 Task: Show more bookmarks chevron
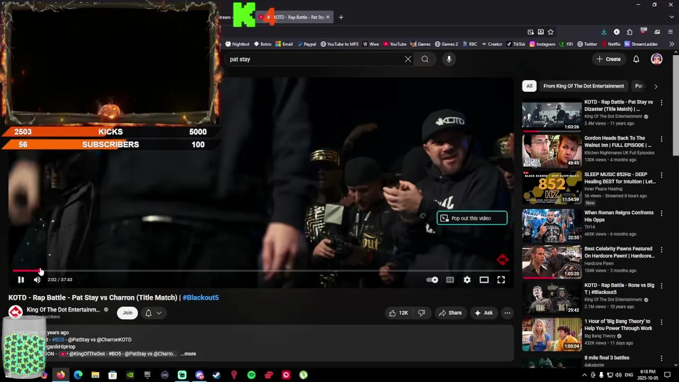click(672, 44)
